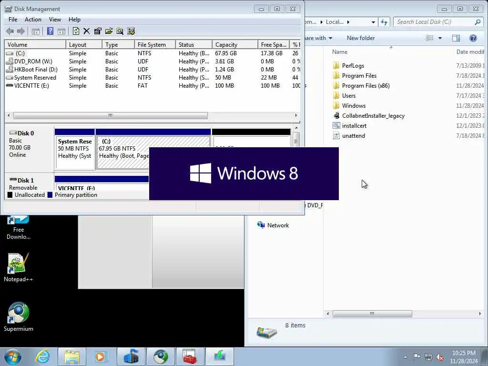The width and height of the screenshot is (488, 366).
Task: Click the Supermium desktop shortcut
Action: pos(18,317)
